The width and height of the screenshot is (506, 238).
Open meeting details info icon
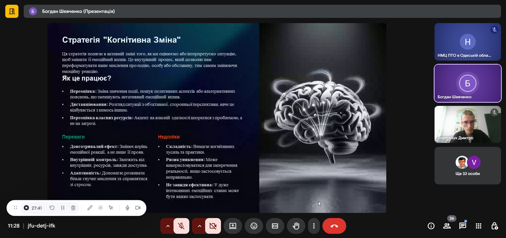pos(431,226)
